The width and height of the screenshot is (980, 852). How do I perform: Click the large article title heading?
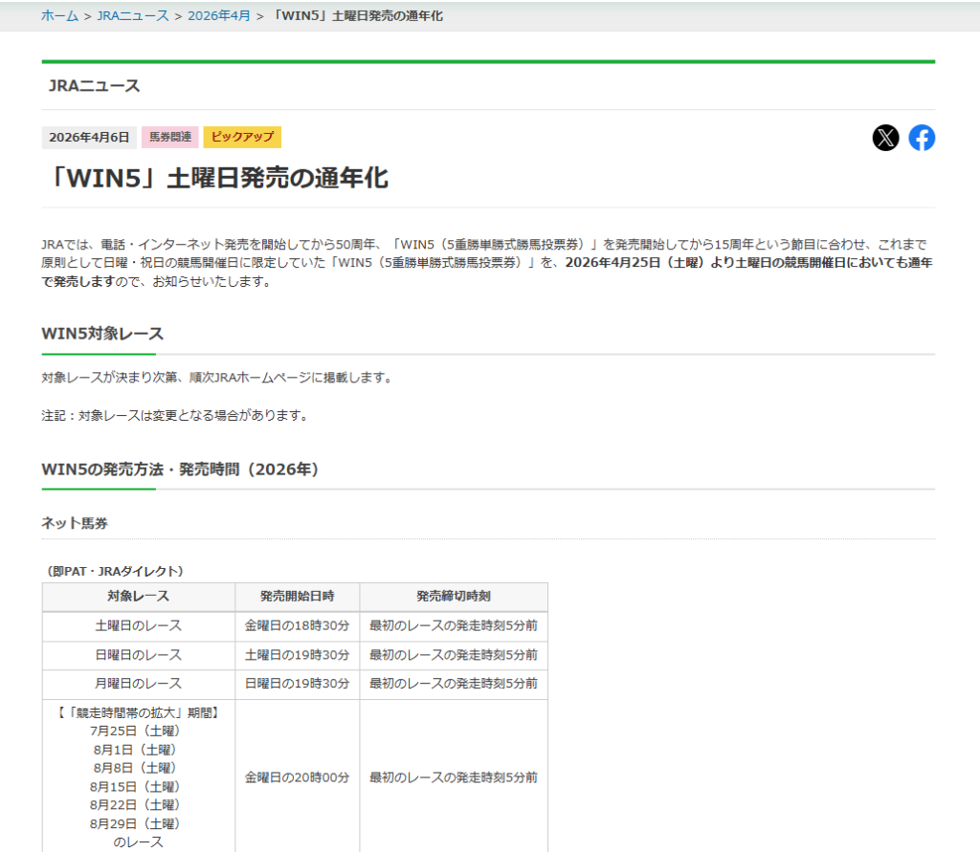click(215, 178)
